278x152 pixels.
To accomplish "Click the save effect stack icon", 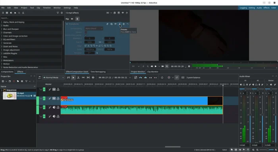I will [x=114, y=13].
